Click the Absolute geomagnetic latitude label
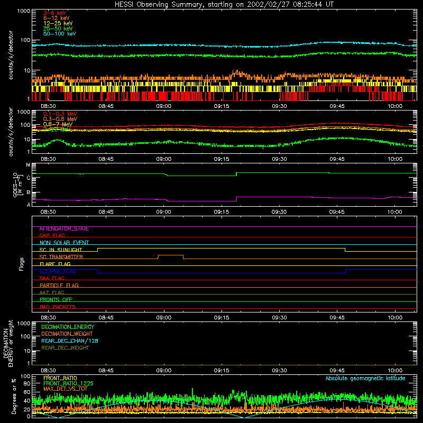Image resolution: width=423 pixels, height=423 pixels. tap(365, 379)
